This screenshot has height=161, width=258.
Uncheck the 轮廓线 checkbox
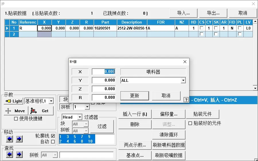pyautogui.click(x=53, y=136)
